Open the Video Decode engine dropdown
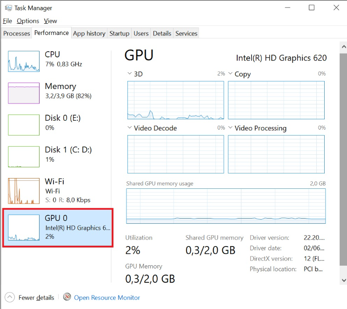 pyautogui.click(x=130, y=128)
